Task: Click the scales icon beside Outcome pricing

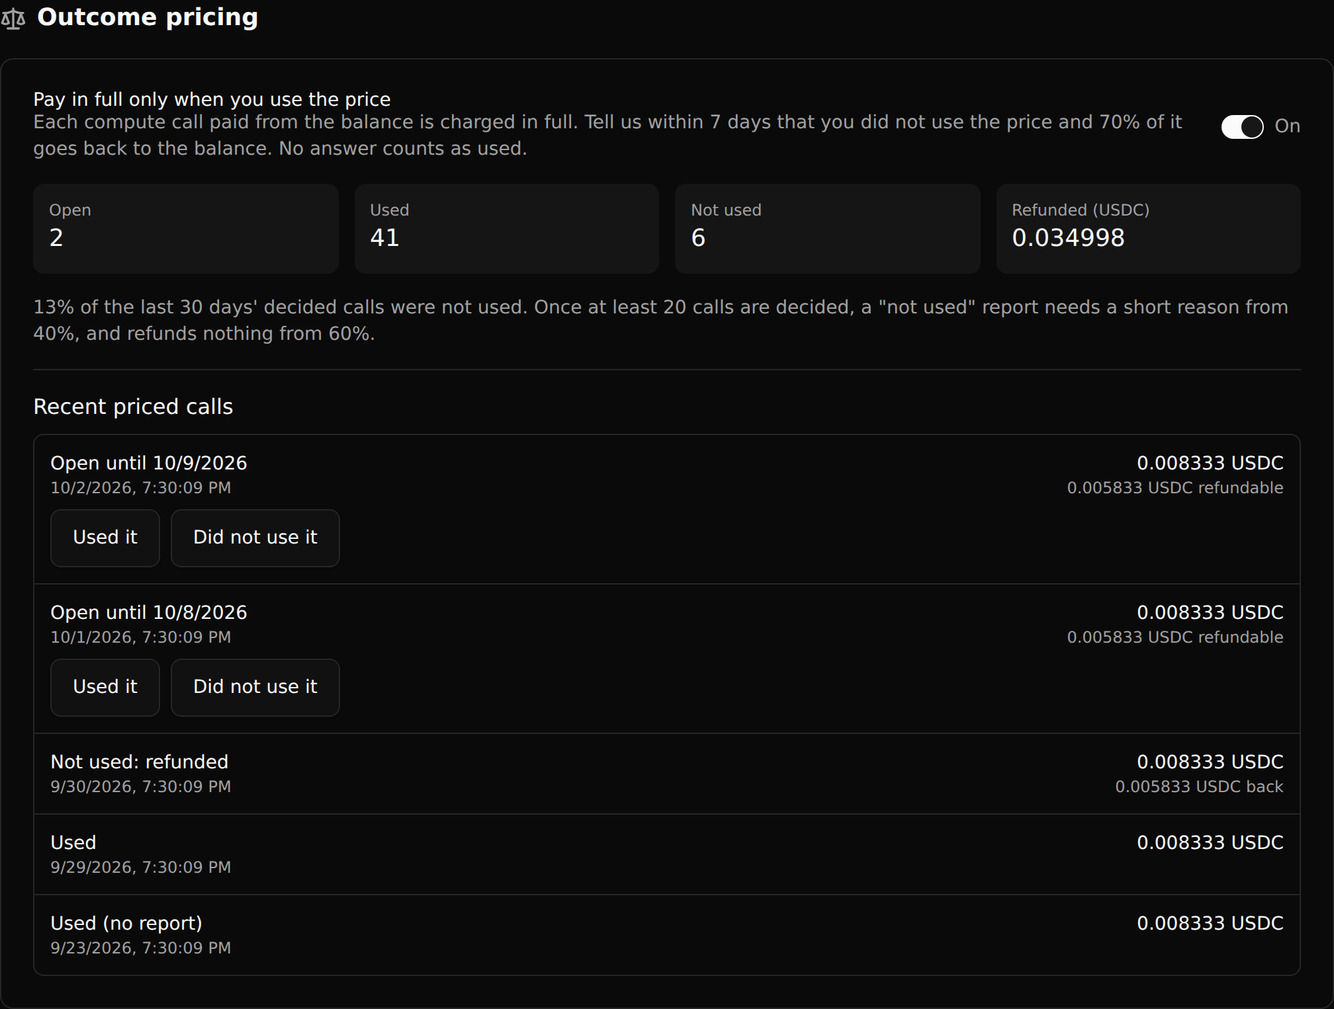Action: click(x=13, y=19)
